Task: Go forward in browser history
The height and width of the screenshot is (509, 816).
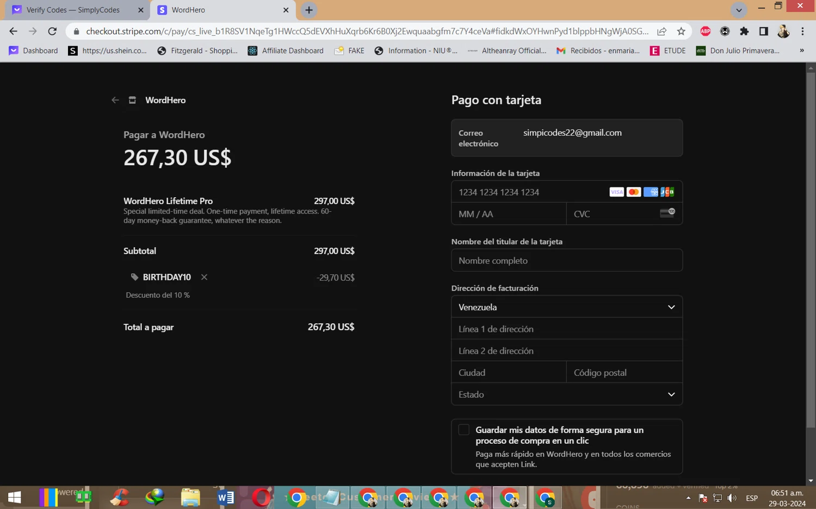Action: [33, 31]
